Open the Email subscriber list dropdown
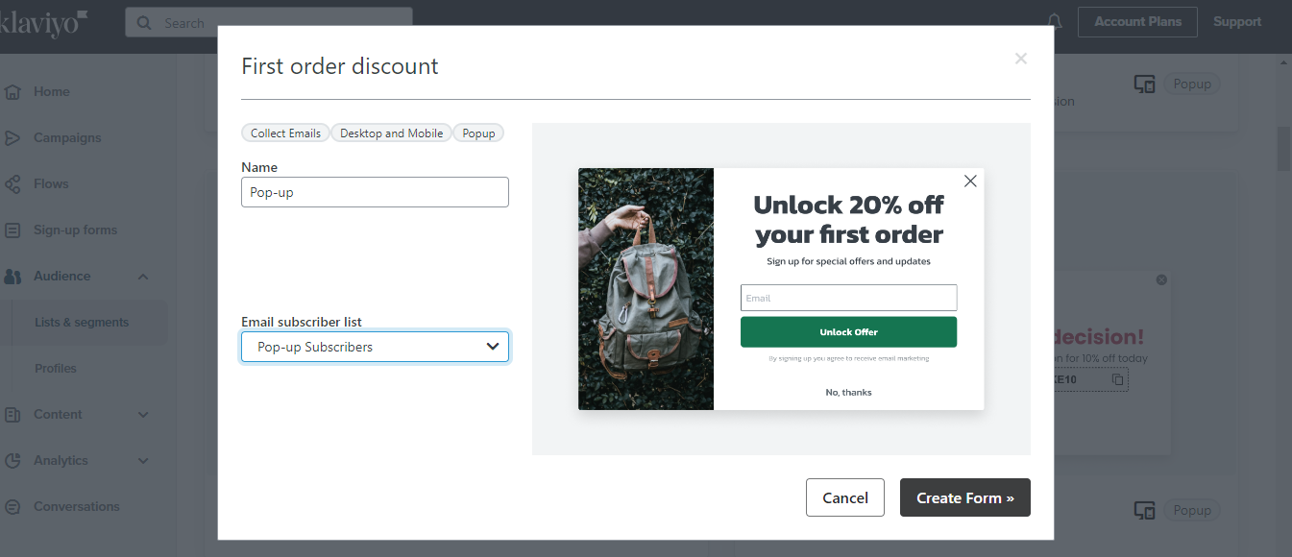This screenshot has width=1292, height=557. tap(375, 347)
